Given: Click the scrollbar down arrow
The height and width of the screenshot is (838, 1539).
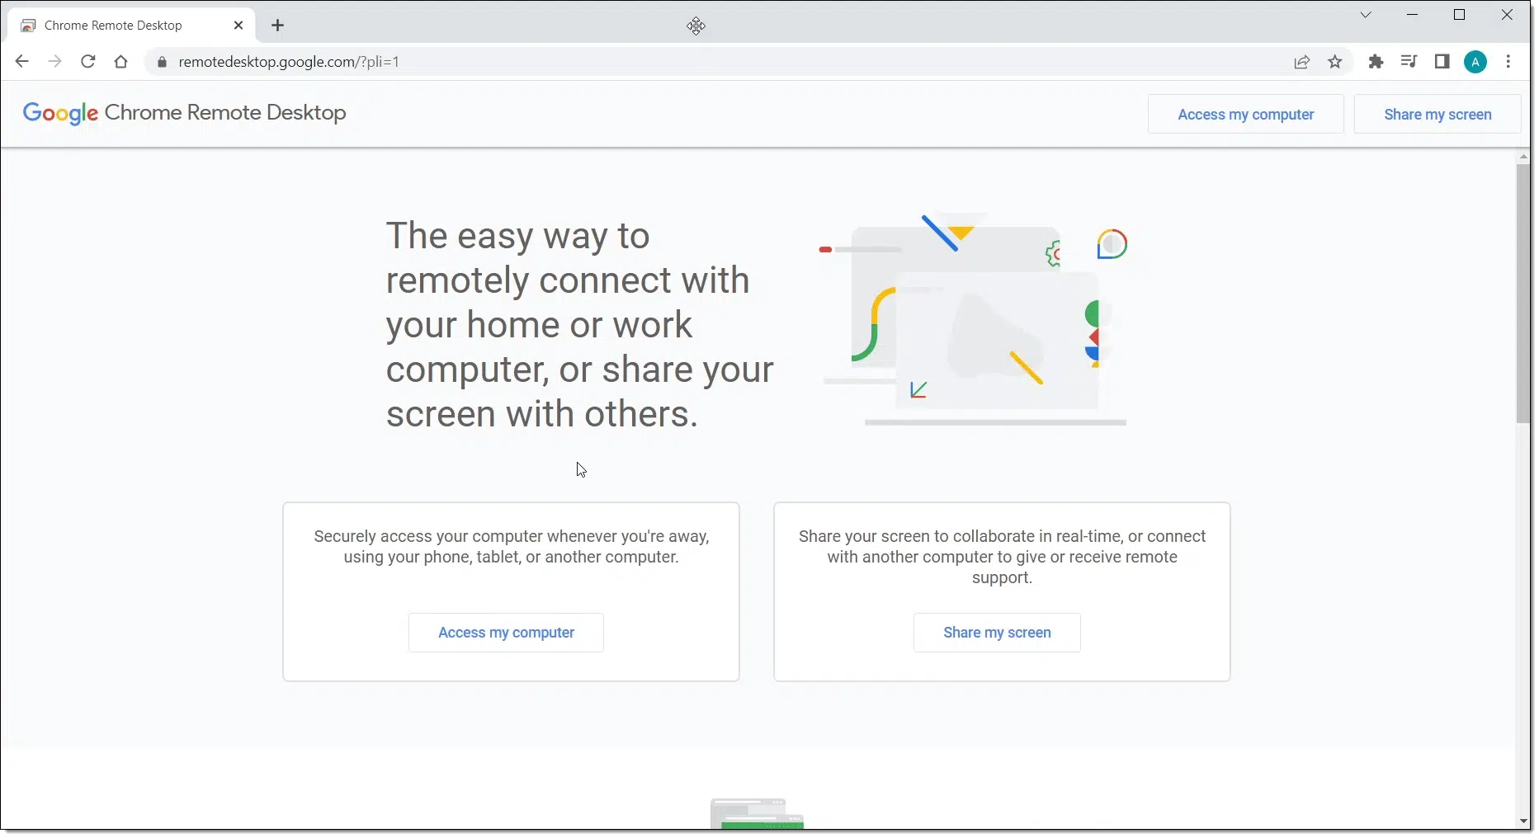Looking at the screenshot, I should tap(1523, 822).
